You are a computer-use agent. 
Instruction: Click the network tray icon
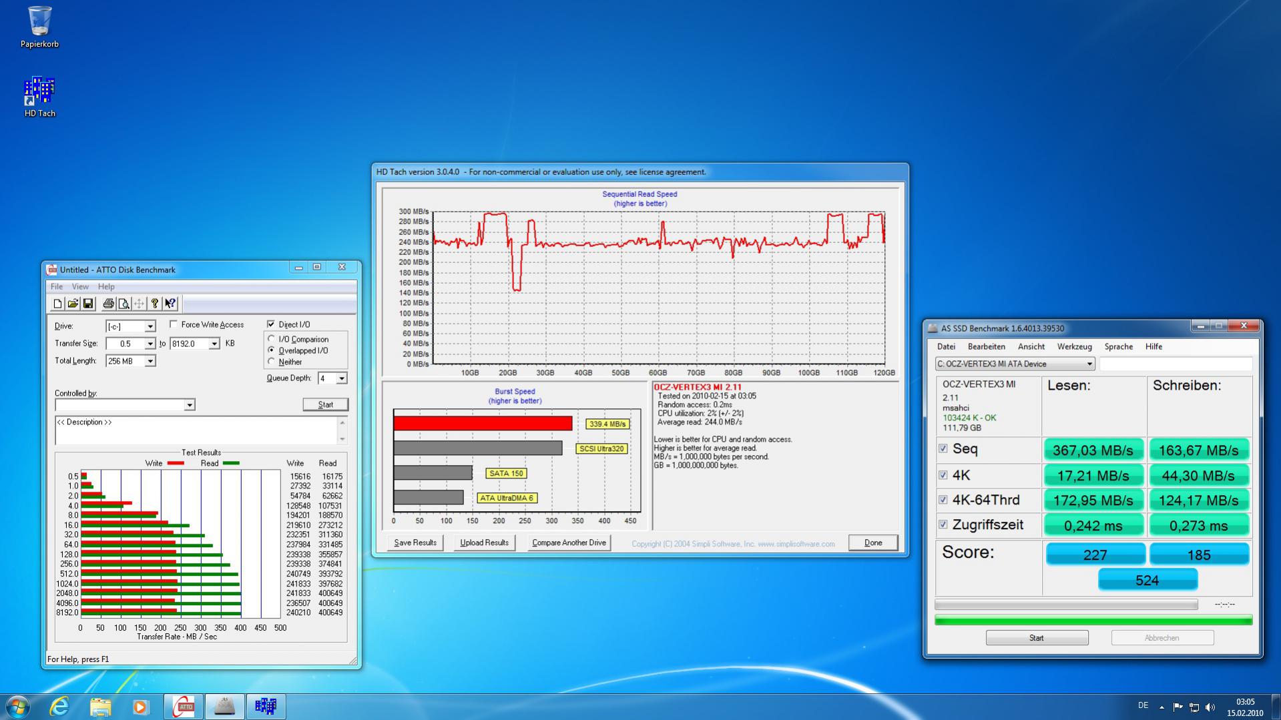1194,707
